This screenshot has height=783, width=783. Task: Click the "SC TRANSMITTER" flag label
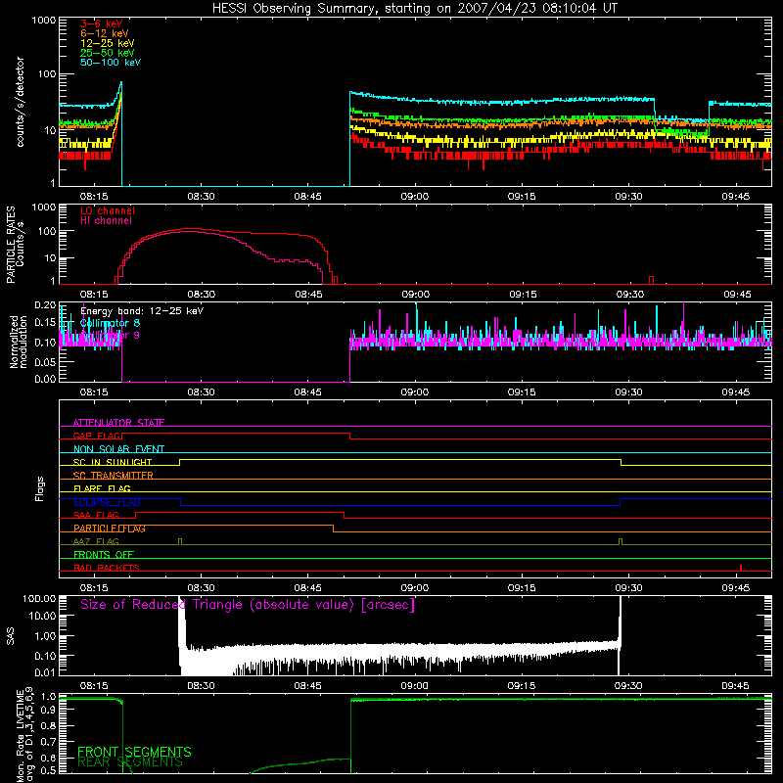click(x=113, y=476)
